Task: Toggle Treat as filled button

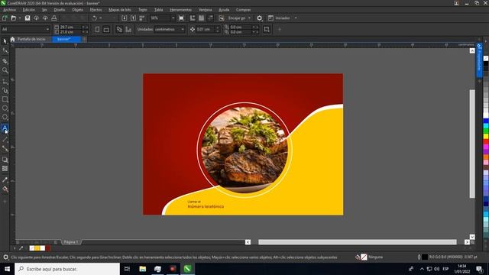Action: coord(267,29)
